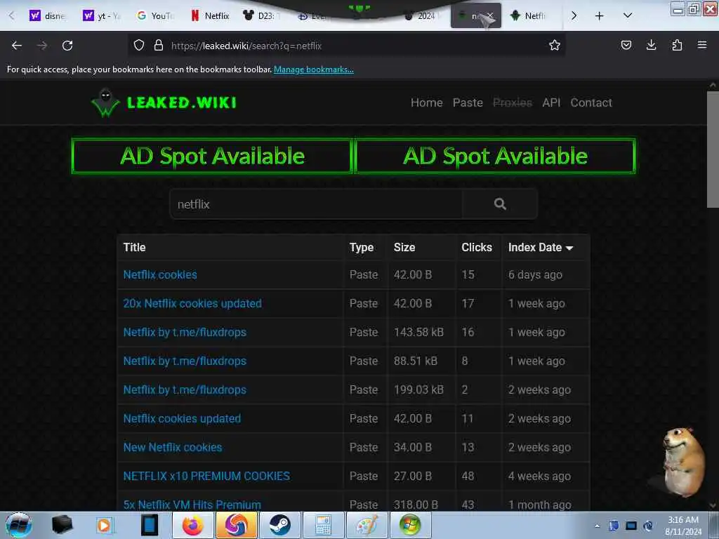Image resolution: width=719 pixels, height=539 pixels.
Task: Click the right AD Spot Available banner
Action: (x=495, y=156)
